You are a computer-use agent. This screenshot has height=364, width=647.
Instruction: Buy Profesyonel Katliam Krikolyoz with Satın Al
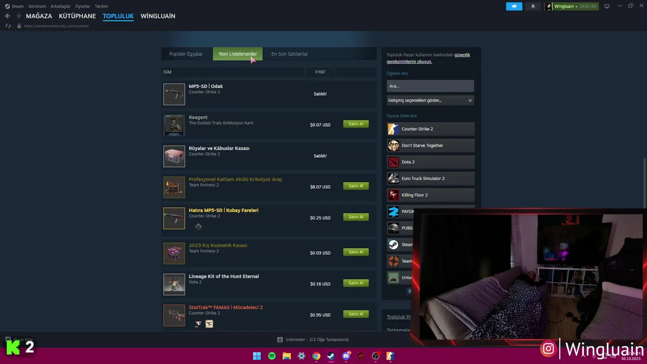[x=356, y=186]
